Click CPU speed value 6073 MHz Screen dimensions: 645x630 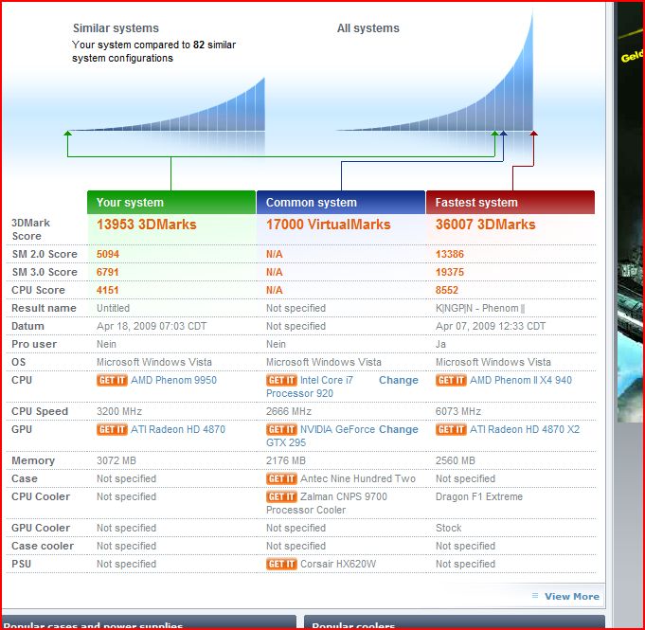(458, 411)
